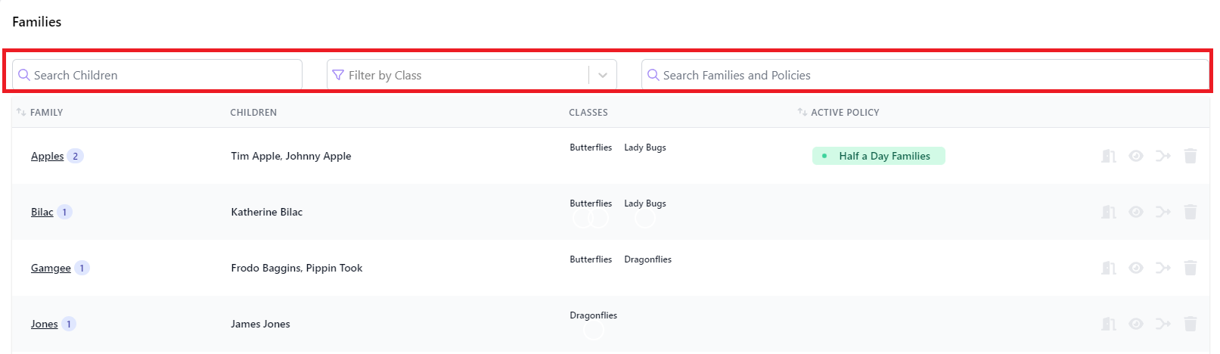
Task: Sort by the ACTIVE POLICY column header
Action: tap(845, 112)
